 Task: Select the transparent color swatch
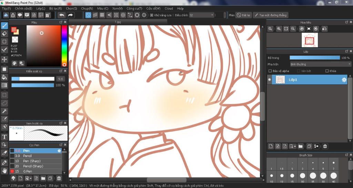click(15, 40)
